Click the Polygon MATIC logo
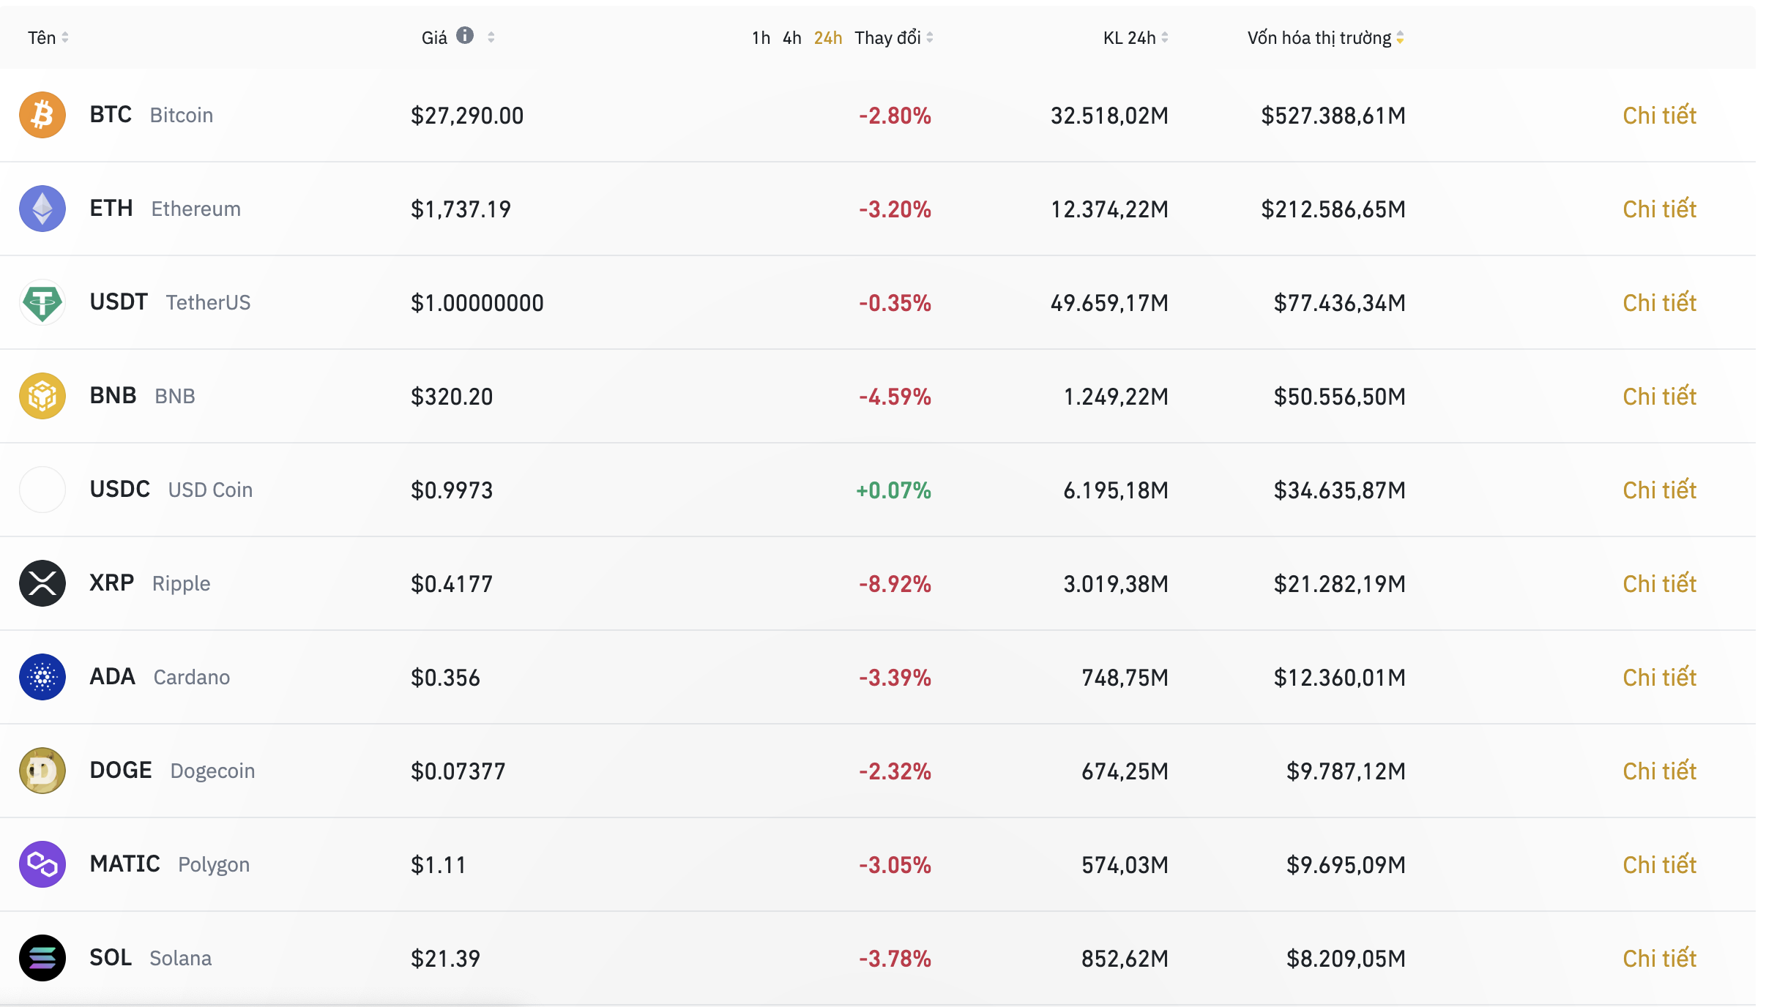Screen dimensions: 1766x1007 tap(42, 864)
